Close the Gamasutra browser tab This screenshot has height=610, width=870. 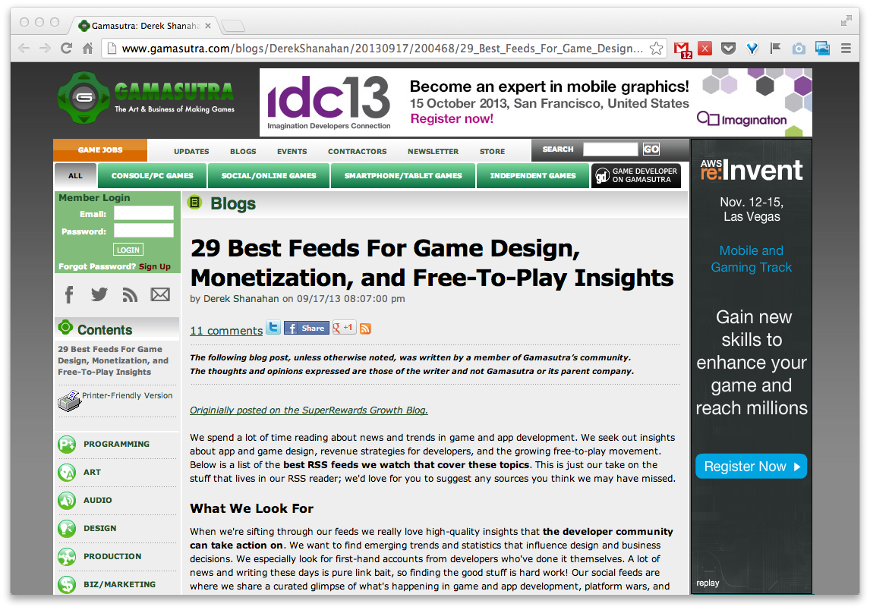(208, 26)
